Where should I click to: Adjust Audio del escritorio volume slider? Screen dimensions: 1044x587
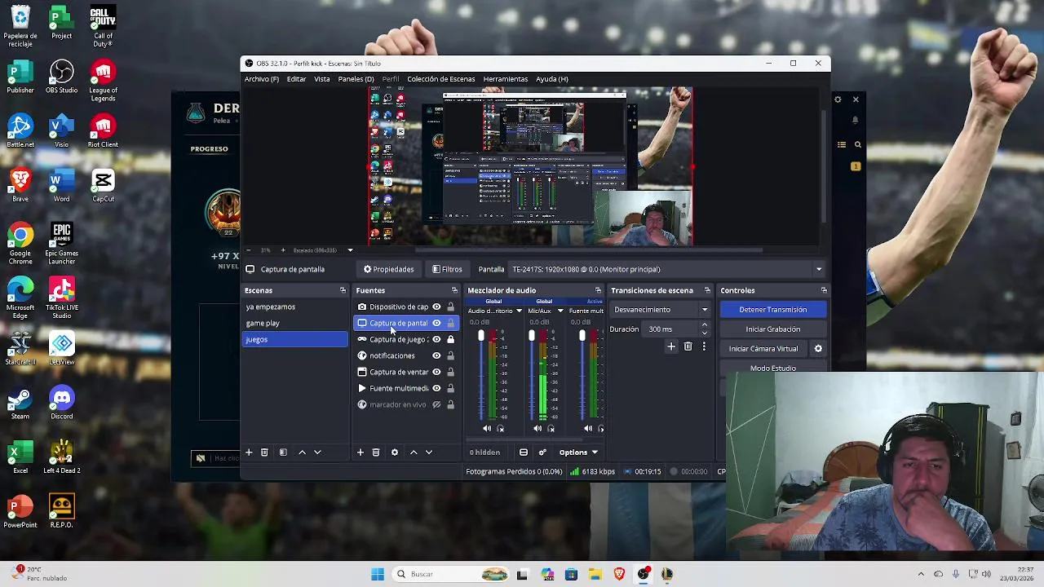click(x=480, y=338)
